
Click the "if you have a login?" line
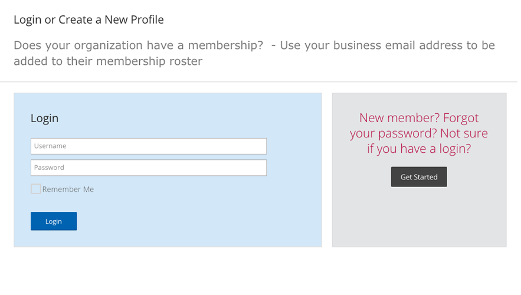419,149
